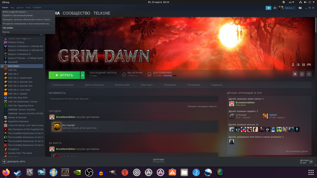Viewport: 317px width, 178px height.
Task: Open GIMP from the dock
Action: point(113,172)
